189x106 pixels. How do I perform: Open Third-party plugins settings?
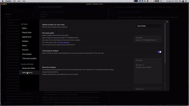coord(29,59)
